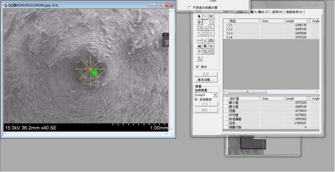Screen dimensions: 335x172
Task: Select the polyline measurement tool
Action: (x=199, y=33)
